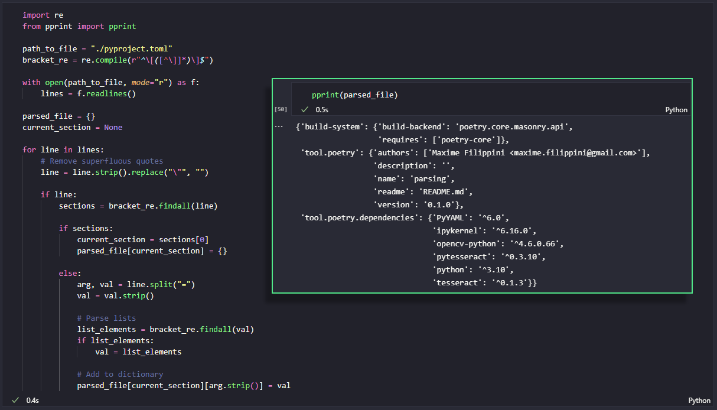Image resolution: width=717 pixels, height=410 pixels.
Task: Click the 'for line in lines:' statement
Action: tap(63, 149)
